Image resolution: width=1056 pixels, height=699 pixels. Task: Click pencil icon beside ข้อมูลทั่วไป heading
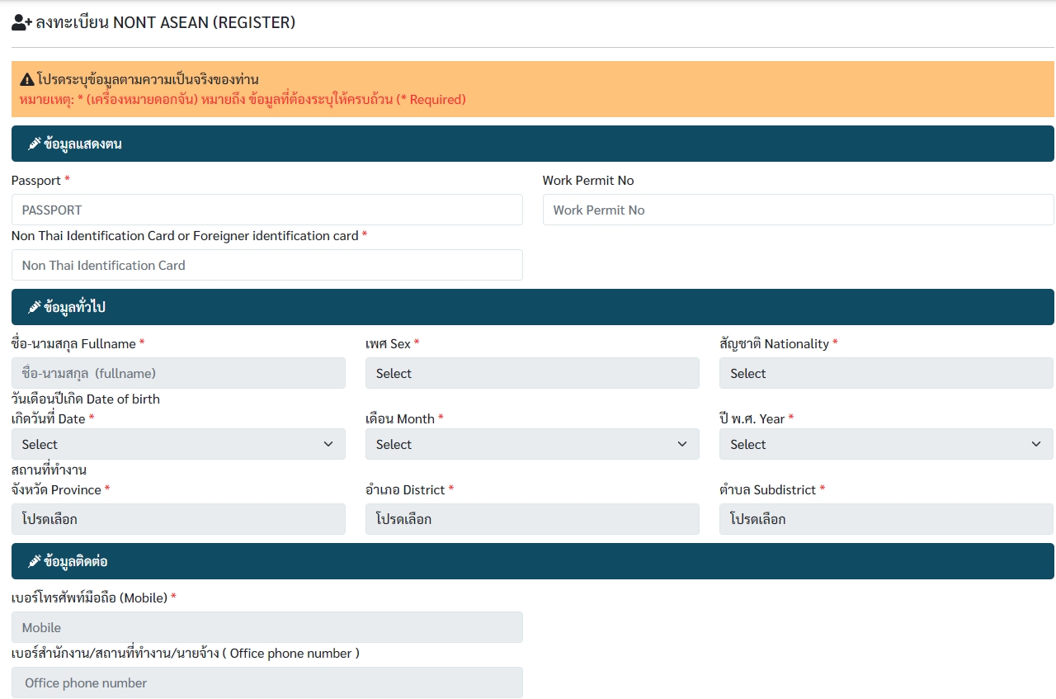35,307
